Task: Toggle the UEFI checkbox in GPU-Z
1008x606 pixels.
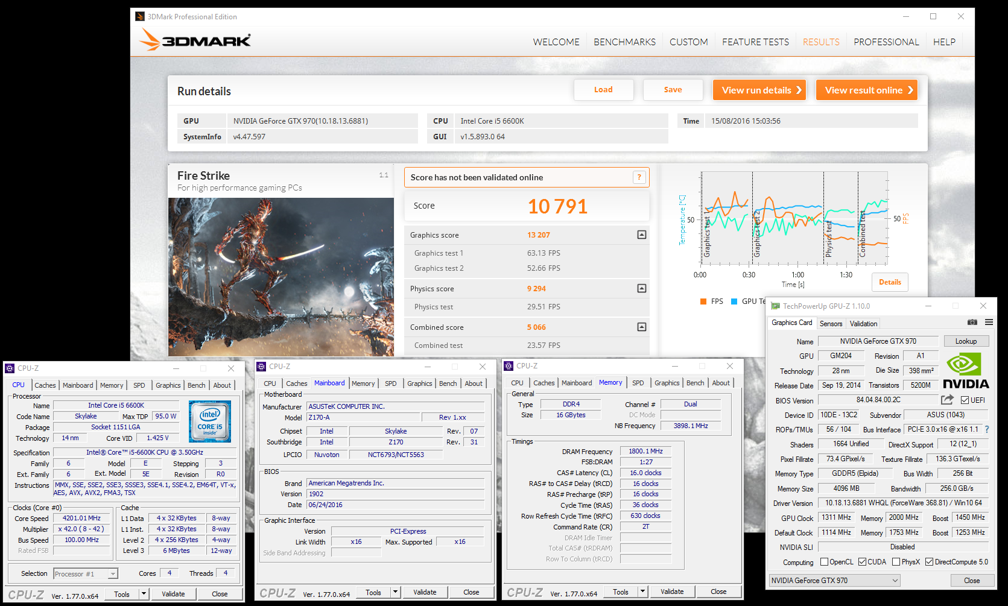Action: tap(965, 400)
